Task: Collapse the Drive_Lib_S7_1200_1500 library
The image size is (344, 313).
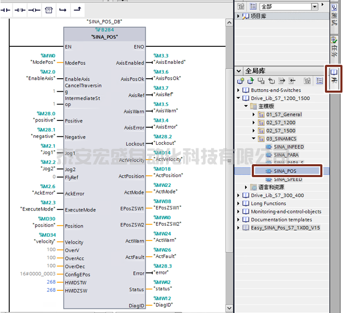Action: coord(238,98)
